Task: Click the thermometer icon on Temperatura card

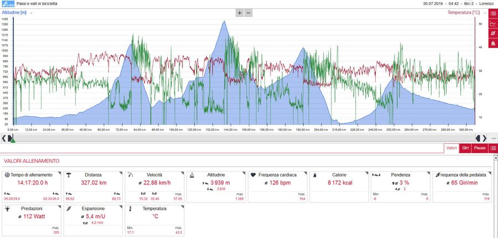Action: coord(130,209)
